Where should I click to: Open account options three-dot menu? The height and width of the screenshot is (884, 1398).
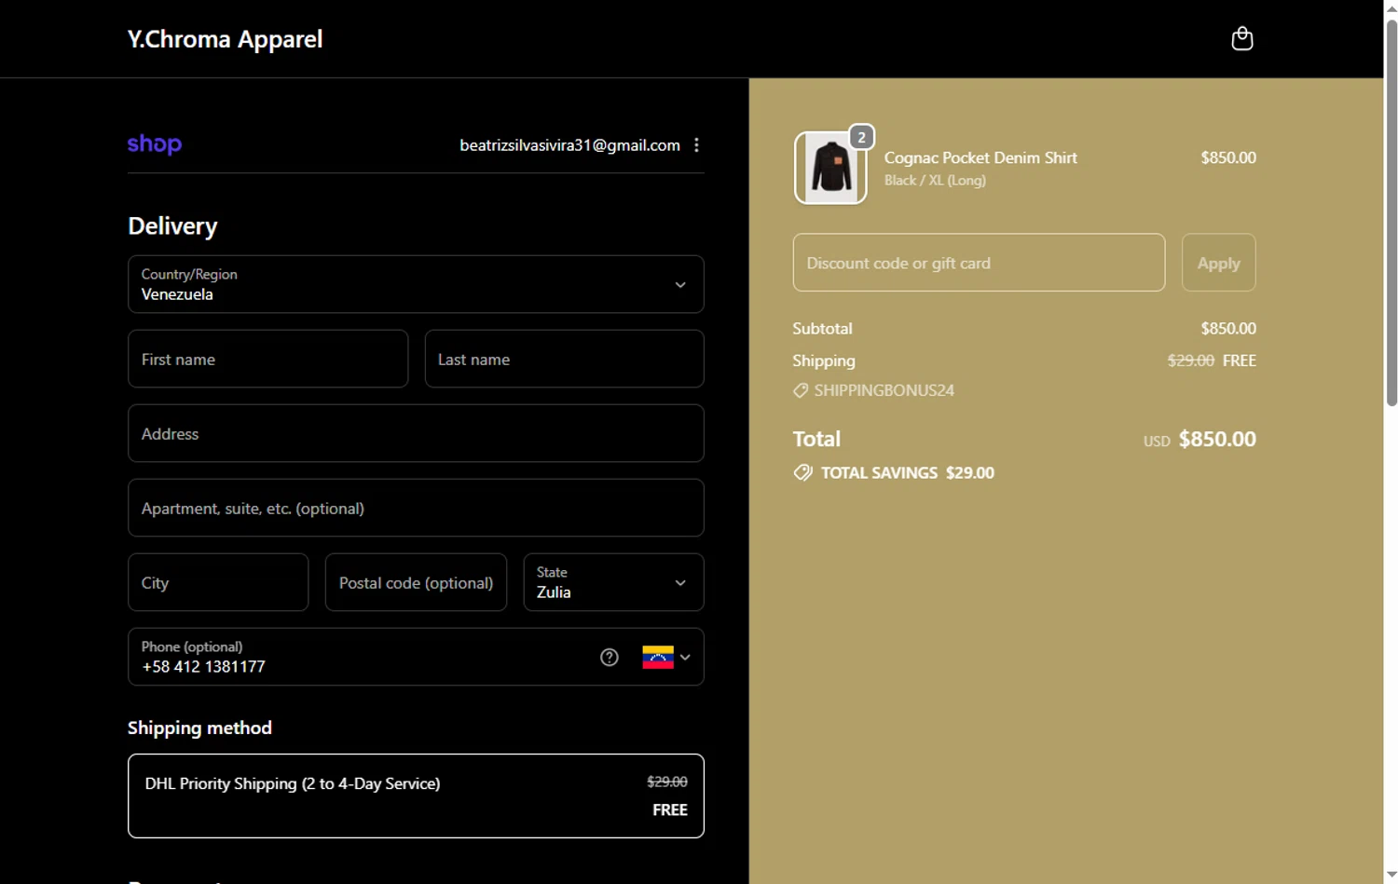(696, 144)
